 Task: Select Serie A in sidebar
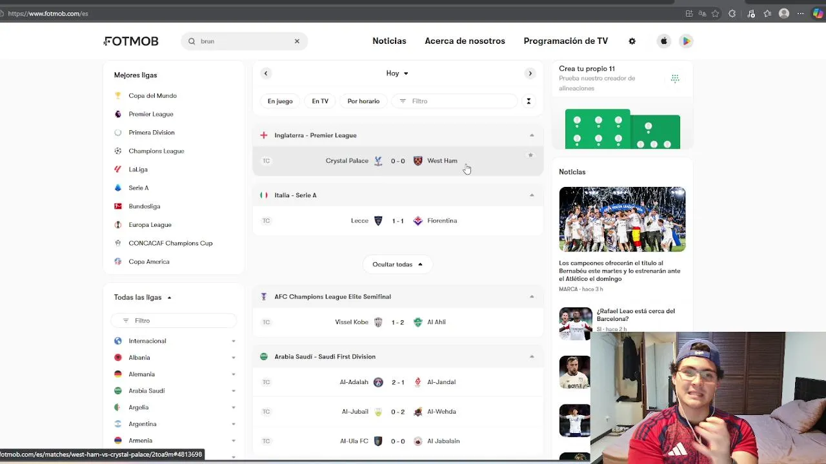[x=138, y=188]
